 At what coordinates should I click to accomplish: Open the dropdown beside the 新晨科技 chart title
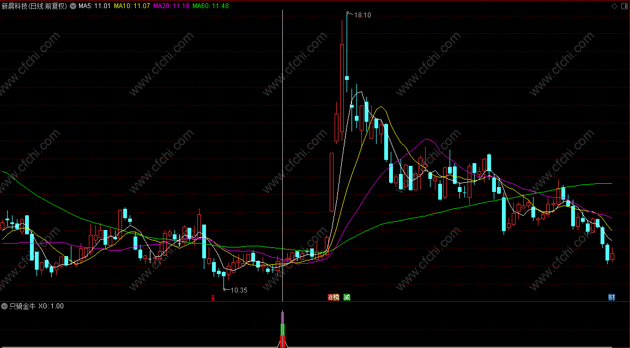coord(72,6)
